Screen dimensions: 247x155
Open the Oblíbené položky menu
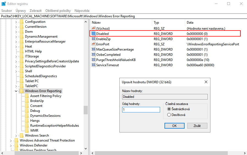[58, 11]
